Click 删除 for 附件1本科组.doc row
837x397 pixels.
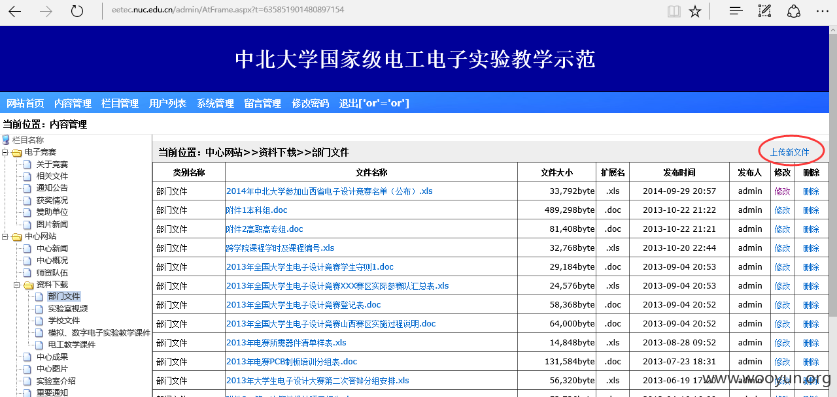pyautogui.click(x=811, y=210)
